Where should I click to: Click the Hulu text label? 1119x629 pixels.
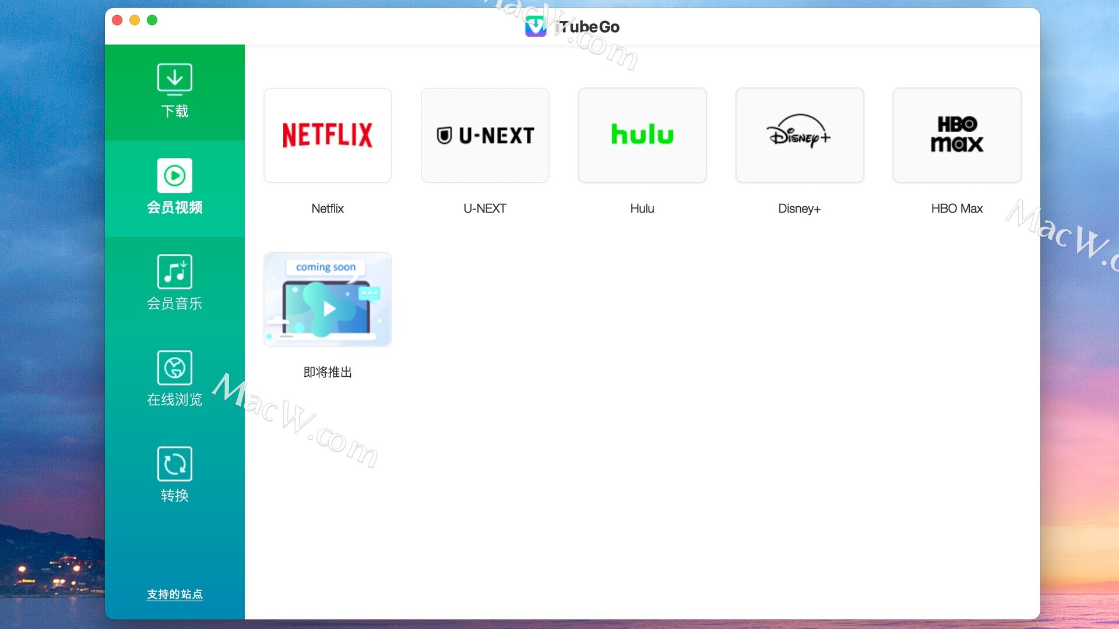pos(642,209)
